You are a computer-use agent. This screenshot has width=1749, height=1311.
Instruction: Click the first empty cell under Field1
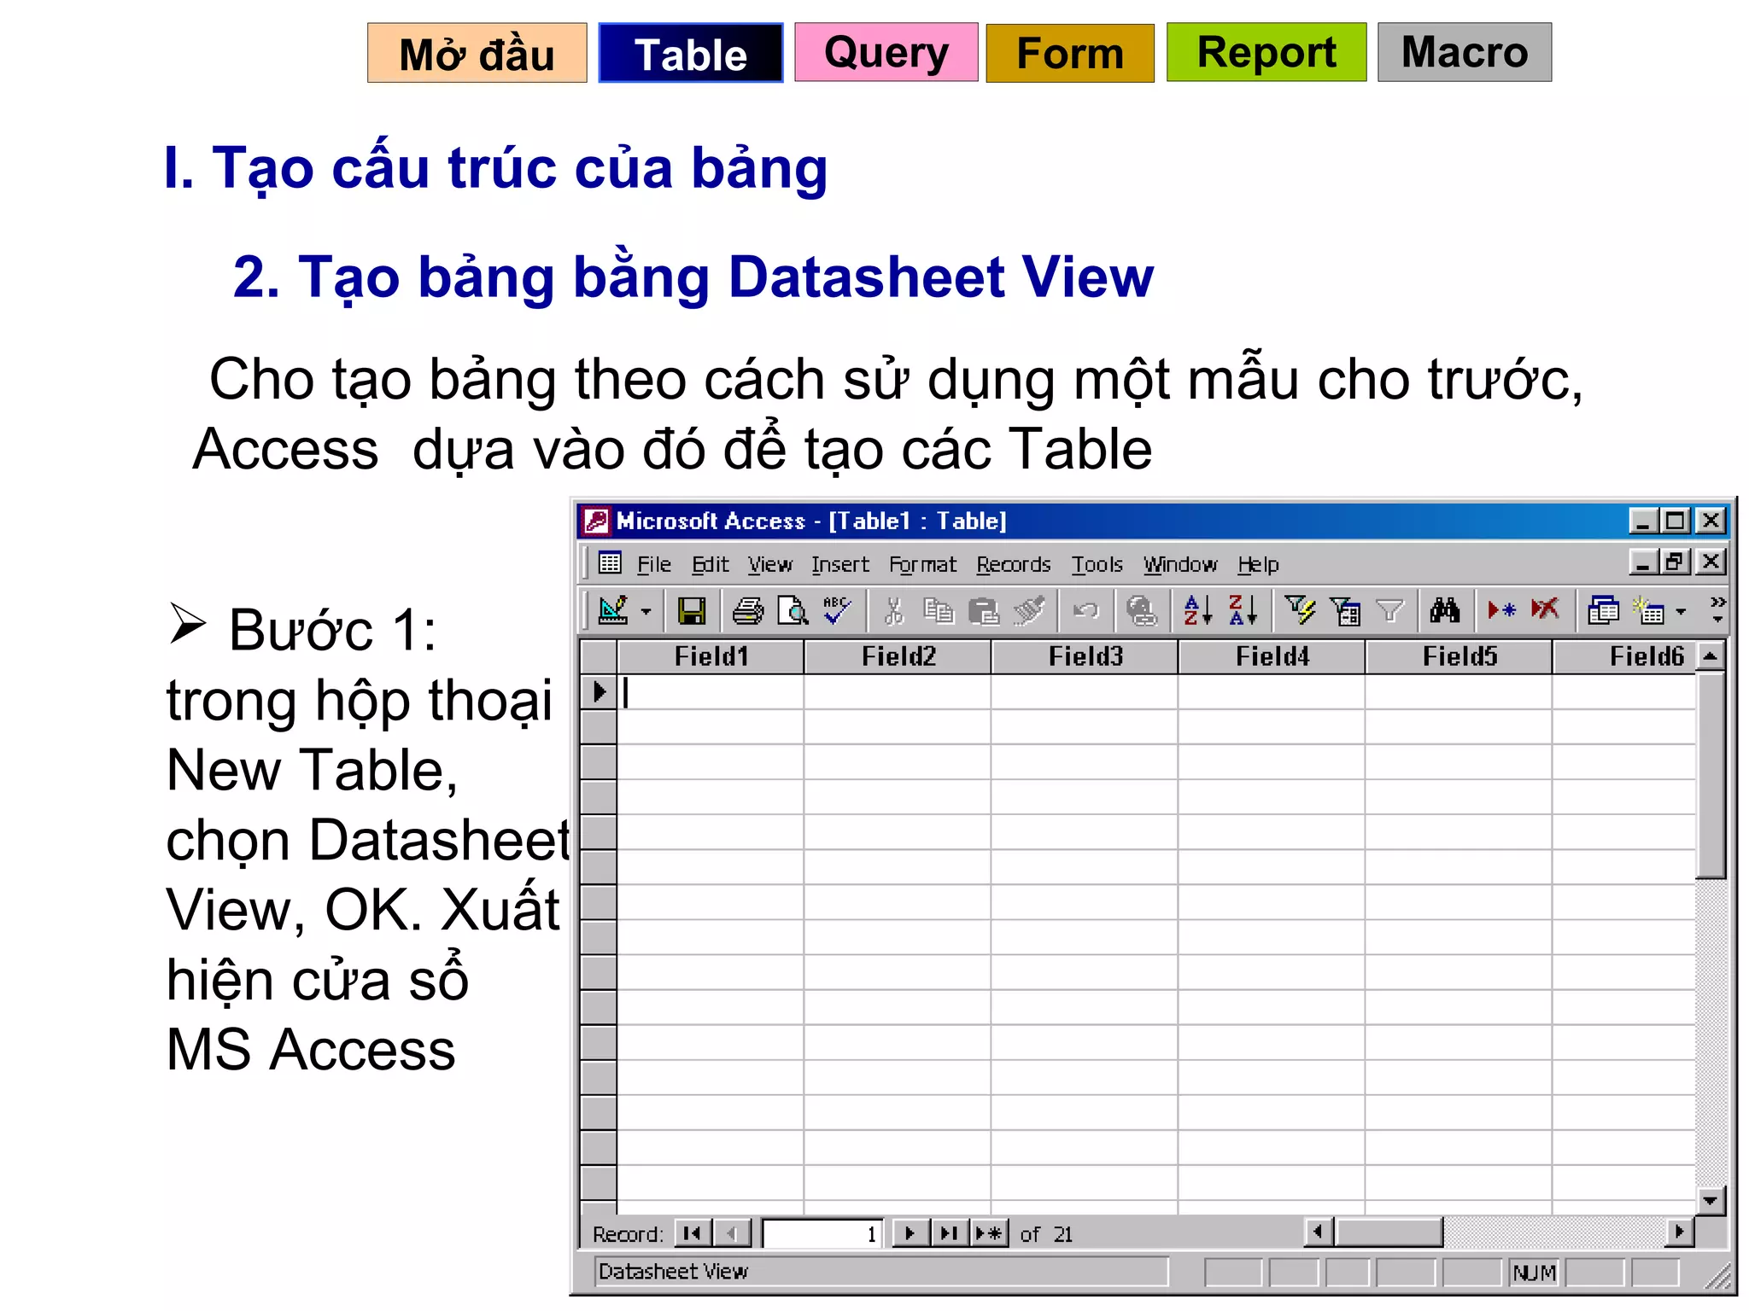coord(711,692)
